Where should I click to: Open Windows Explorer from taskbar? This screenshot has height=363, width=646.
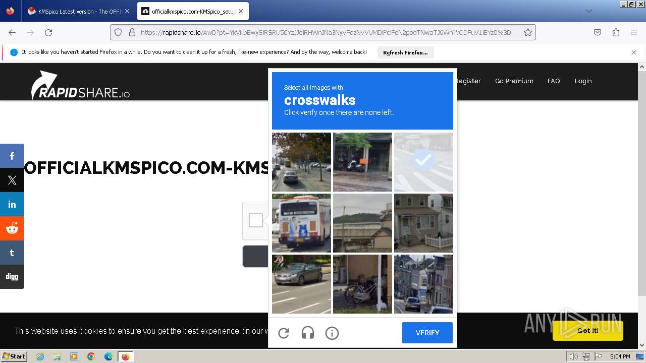(x=57, y=356)
